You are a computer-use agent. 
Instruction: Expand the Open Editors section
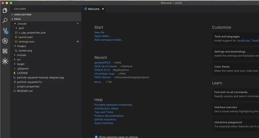coord(46,15)
